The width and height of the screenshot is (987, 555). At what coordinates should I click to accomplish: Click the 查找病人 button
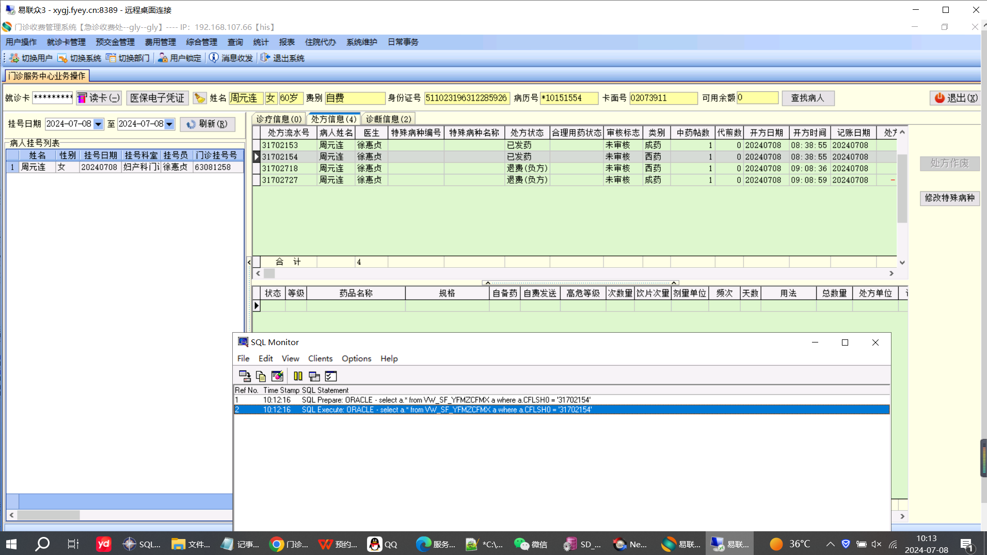pos(808,98)
